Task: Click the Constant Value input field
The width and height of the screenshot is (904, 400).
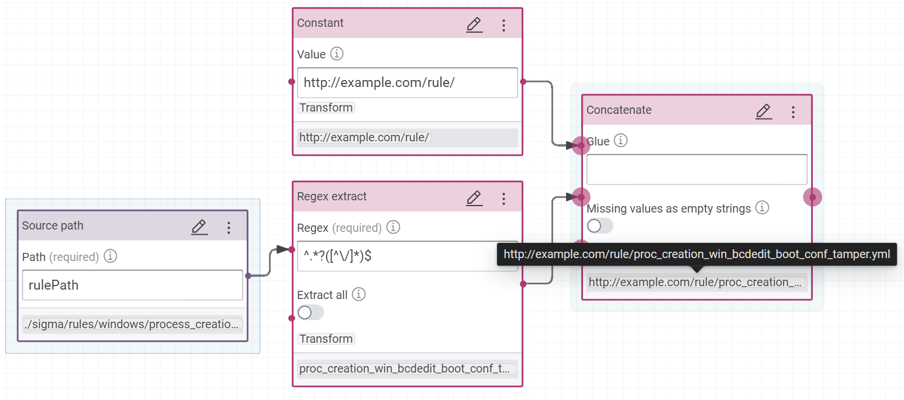Action: pyautogui.click(x=407, y=83)
